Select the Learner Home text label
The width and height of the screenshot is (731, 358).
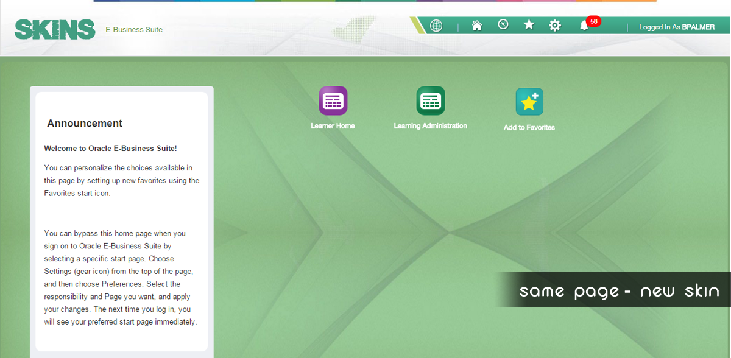(333, 126)
